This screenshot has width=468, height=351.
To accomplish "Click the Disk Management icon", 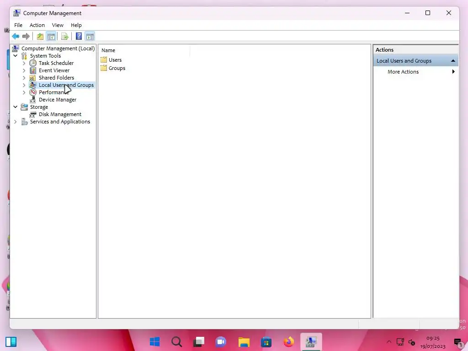I will click(x=33, y=114).
